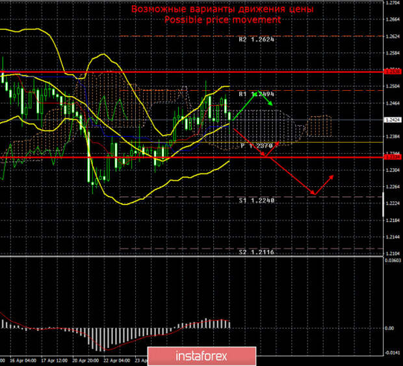This screenshot has height=366, width=403.
Task: Click the 20 Apr 20:00 time label
Action: [x=86, y=361]
